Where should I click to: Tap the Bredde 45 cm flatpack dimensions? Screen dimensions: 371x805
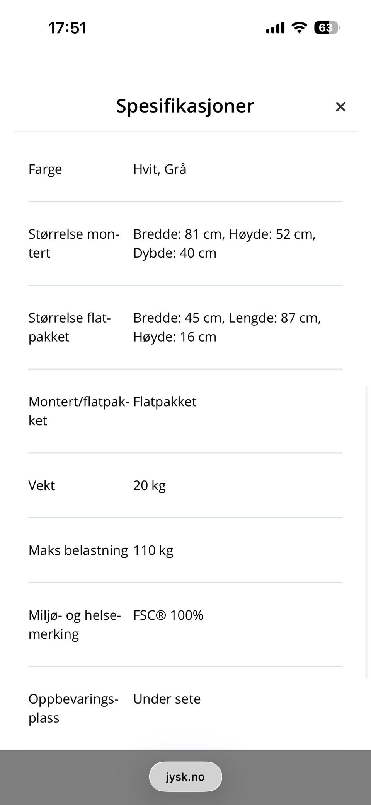(227, 327)
